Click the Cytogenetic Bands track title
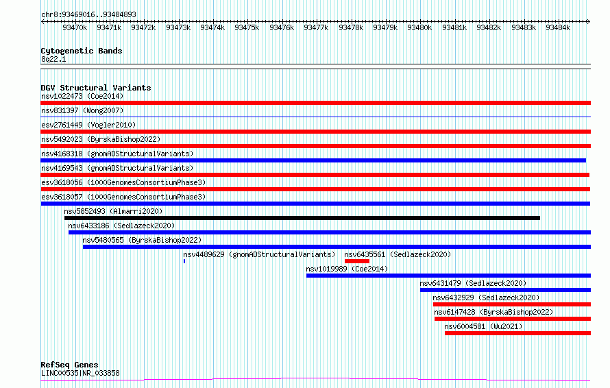 pos(82,51)
